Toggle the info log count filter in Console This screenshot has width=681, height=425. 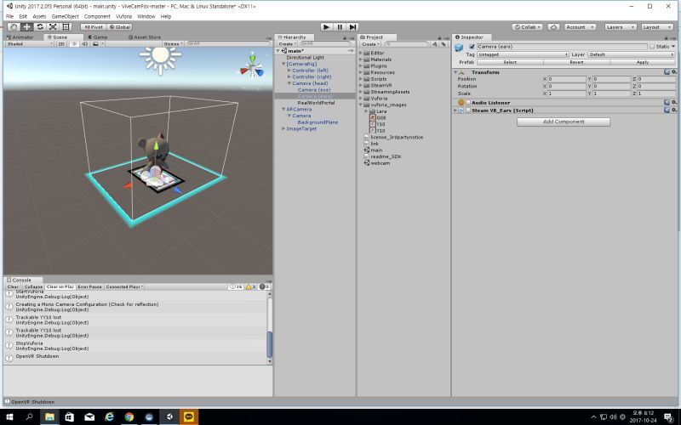(236, 286)
